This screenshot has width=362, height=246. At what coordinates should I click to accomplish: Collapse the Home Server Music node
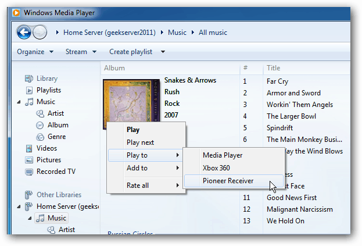point(30,218)
